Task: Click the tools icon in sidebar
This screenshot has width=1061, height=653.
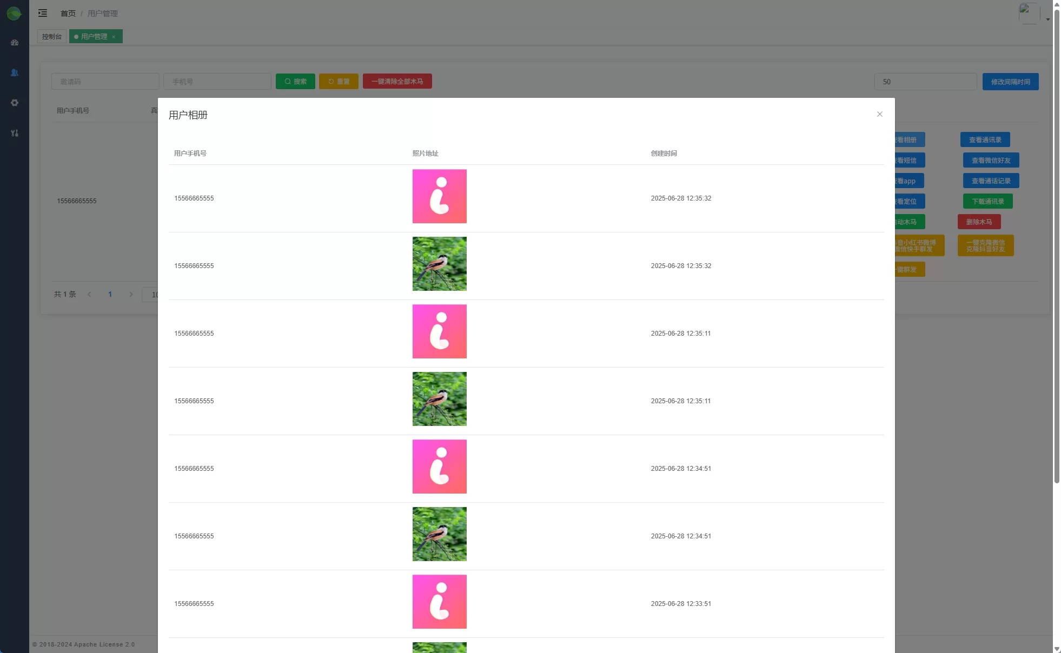Action: 15,133
